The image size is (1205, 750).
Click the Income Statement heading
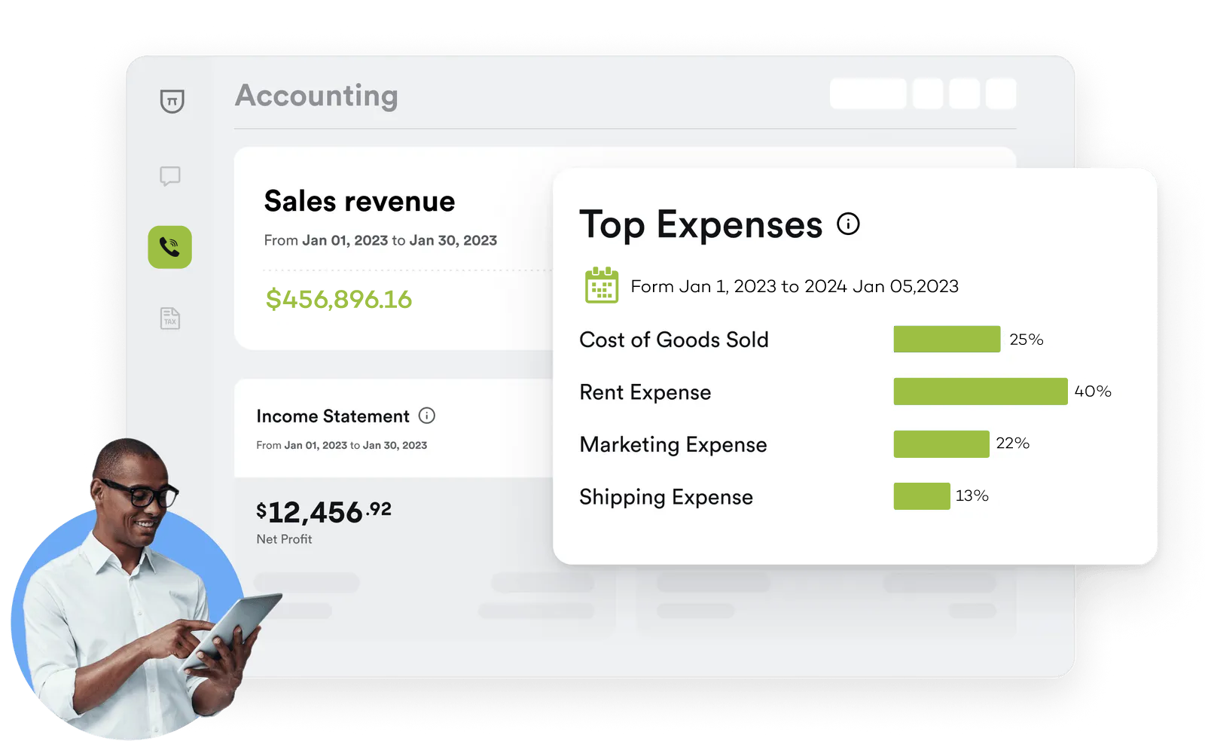tap(333, 416)
